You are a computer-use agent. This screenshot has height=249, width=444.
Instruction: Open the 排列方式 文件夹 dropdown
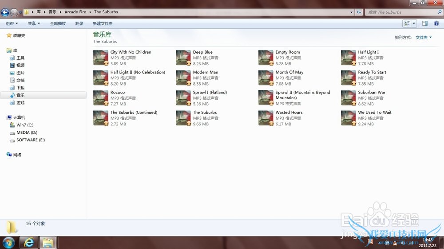[x=423, y=37]
